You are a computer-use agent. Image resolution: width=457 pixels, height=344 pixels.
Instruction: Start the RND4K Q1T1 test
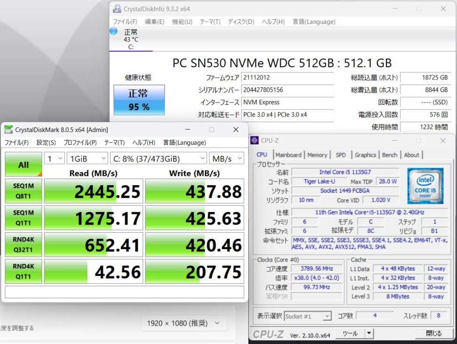click(x=24, y=272)
